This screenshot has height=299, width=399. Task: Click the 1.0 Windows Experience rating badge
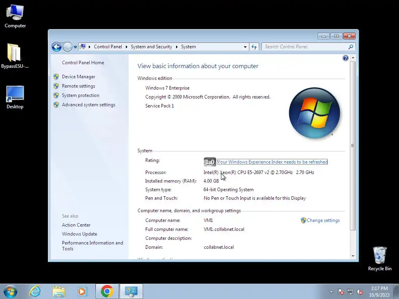click(x=210, y=162)
